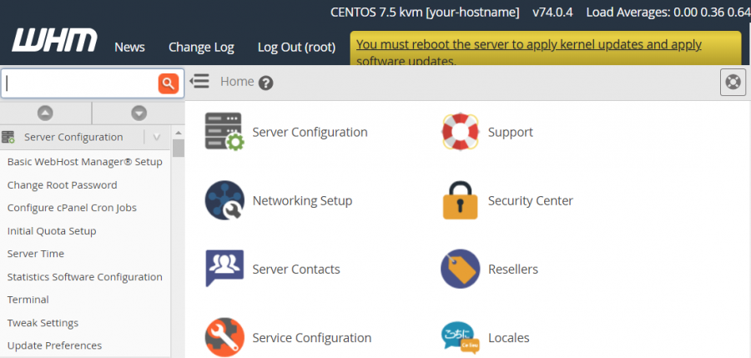The width and height of the screenshot is (751, 358).
Task: Open the Locales speech bubble icon
Action: pyautogui.click(x=460, y=337)
